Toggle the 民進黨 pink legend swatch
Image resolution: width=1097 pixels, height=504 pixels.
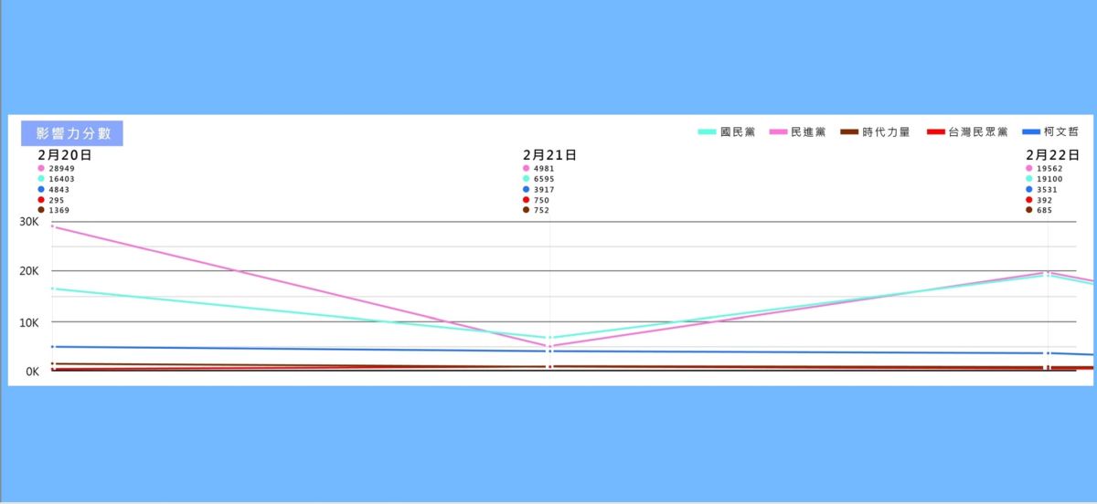click(x=778, y=132)
